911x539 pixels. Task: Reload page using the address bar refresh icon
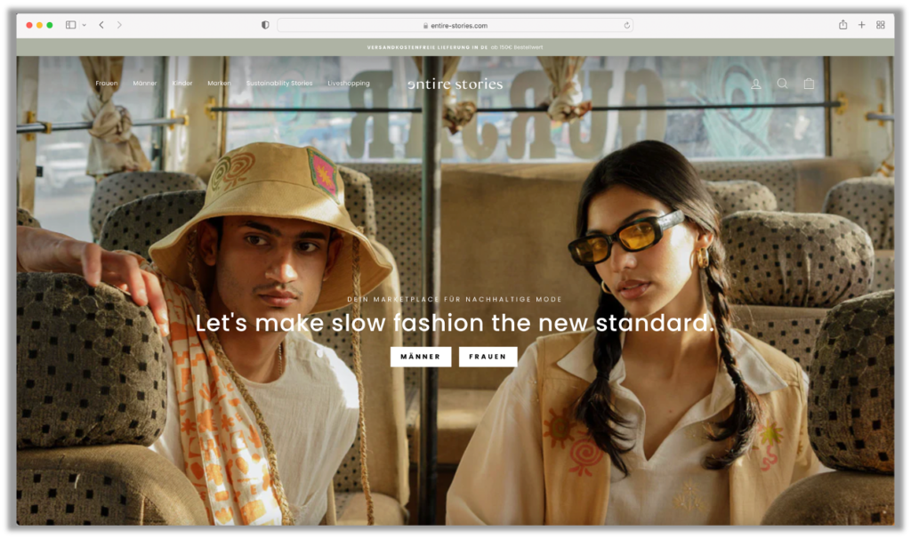pyautogui.click(x=626, y=26)
